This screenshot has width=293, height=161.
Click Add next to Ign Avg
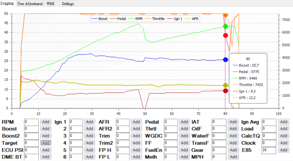[284, 122]
